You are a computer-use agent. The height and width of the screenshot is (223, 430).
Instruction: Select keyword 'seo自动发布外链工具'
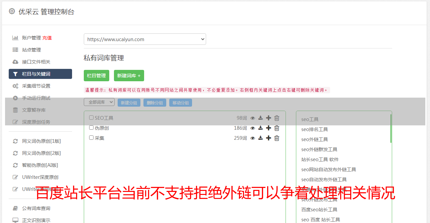324,180
